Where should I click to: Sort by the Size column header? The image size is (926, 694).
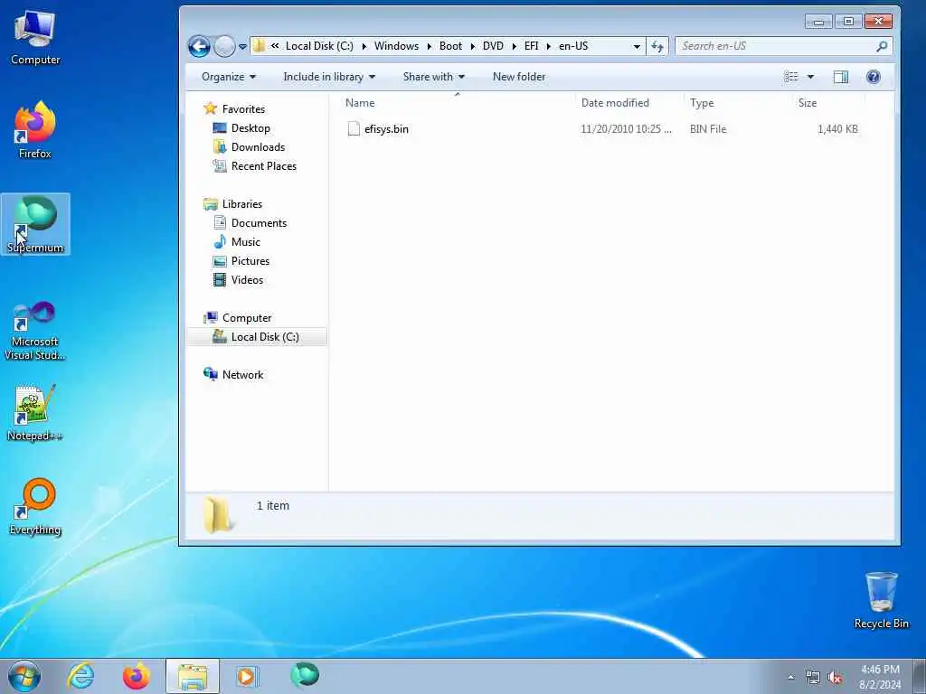[829, 103]
